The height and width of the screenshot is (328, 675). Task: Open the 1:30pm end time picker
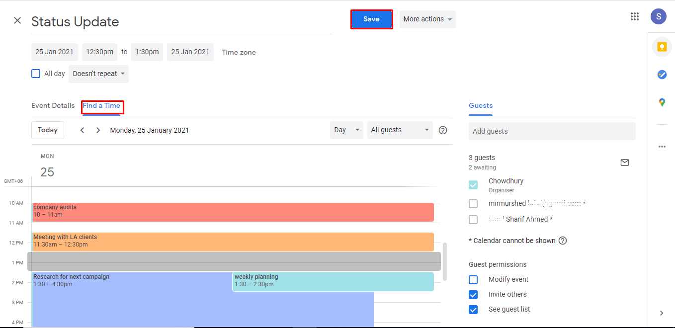[x=147, y=52]
